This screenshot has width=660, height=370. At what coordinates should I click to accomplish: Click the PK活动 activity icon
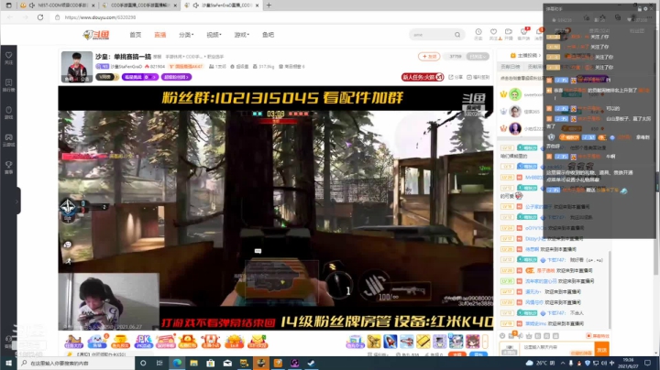pyautogui.click(x=143, y=342)
